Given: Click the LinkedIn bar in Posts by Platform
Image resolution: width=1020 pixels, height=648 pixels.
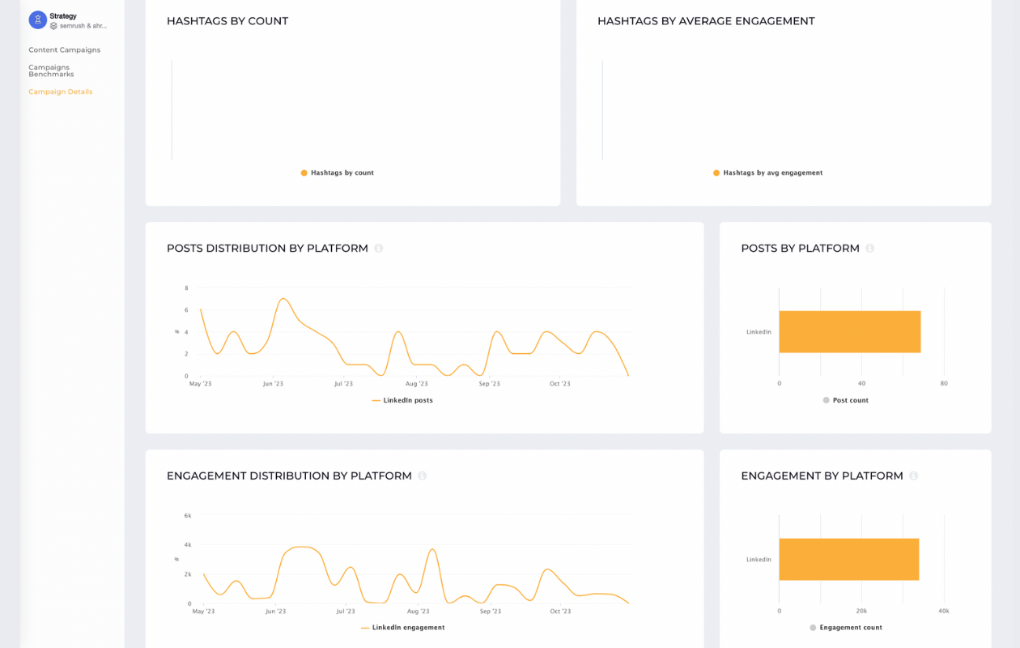Looking at the screenshot, I should [x=850, y=332].
